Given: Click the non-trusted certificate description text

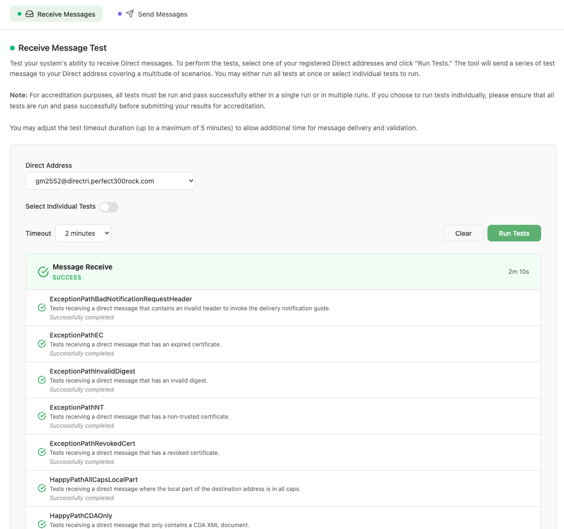Looking at the screenshot, I should tap(139, 417).
